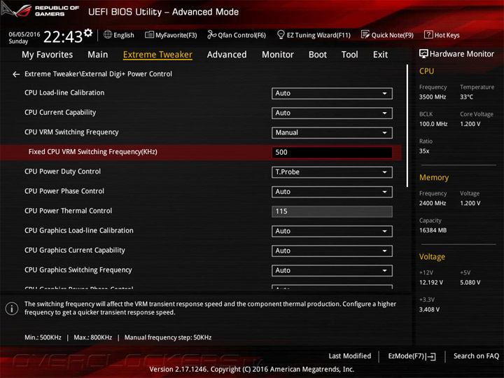Screen dimensions: 504x378
Task: Open the Exit tab
Action: click(x=380, y=55)
